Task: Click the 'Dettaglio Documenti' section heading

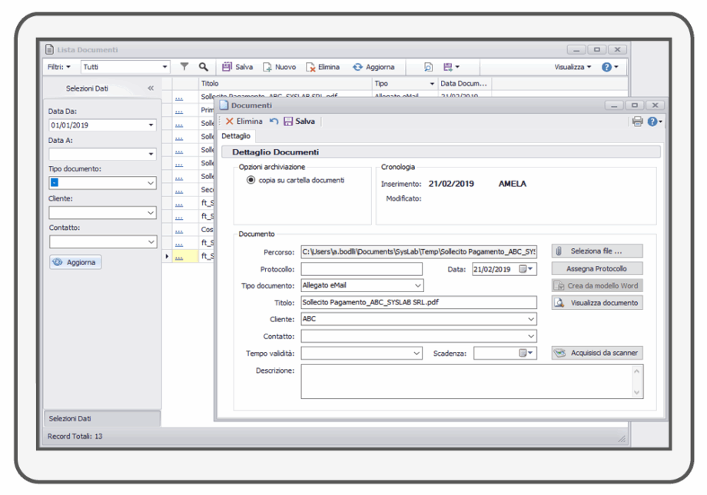Action: pyautogui.click(x=275, y=152)
